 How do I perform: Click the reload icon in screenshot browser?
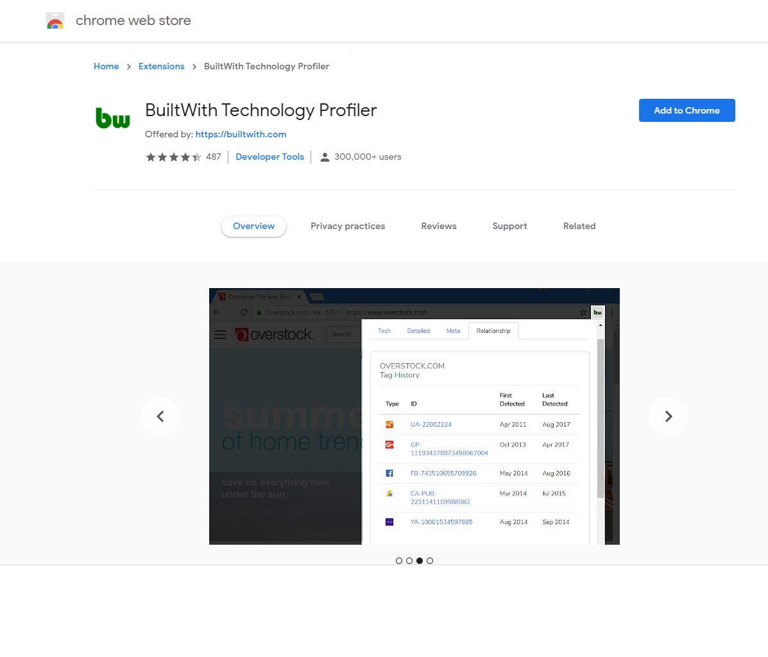[243, 312]
